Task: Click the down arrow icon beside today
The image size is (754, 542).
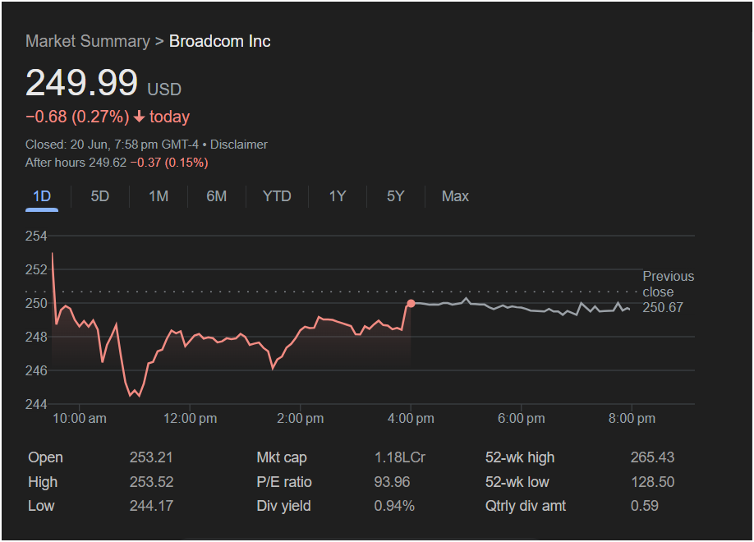Action: pos(139,117)
